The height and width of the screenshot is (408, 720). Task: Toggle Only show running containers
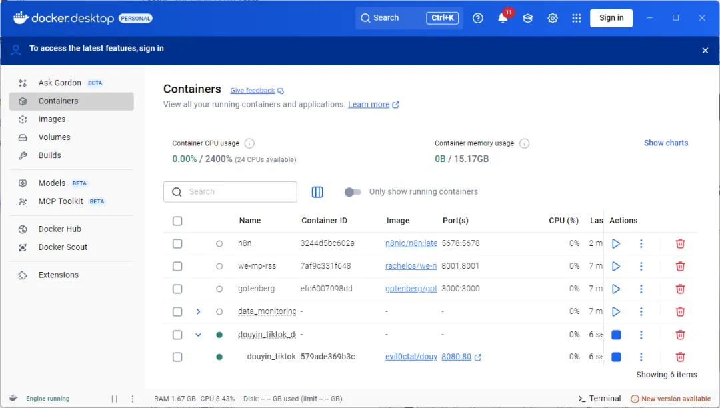point(353,192)
